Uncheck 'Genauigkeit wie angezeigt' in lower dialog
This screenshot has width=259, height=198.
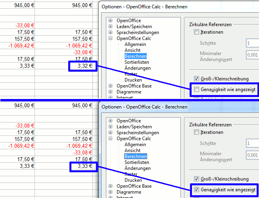[196, 190]
